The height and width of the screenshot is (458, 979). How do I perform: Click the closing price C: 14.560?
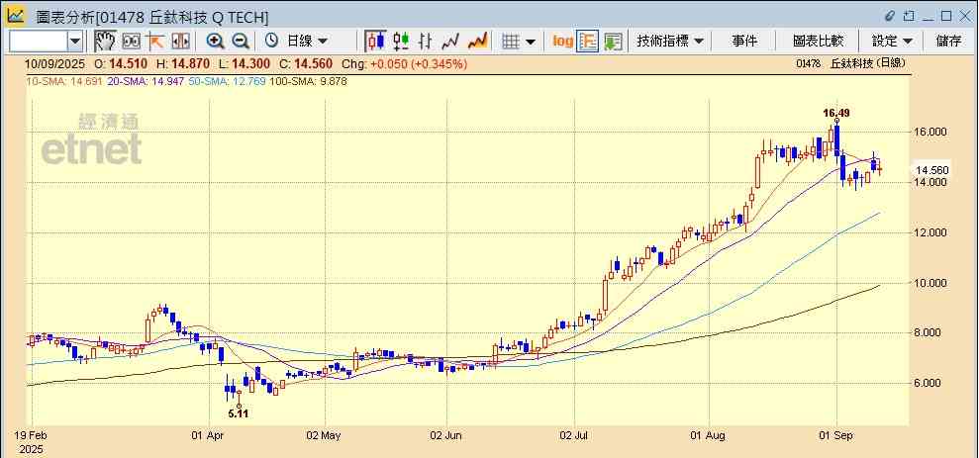tap(306, 64)
